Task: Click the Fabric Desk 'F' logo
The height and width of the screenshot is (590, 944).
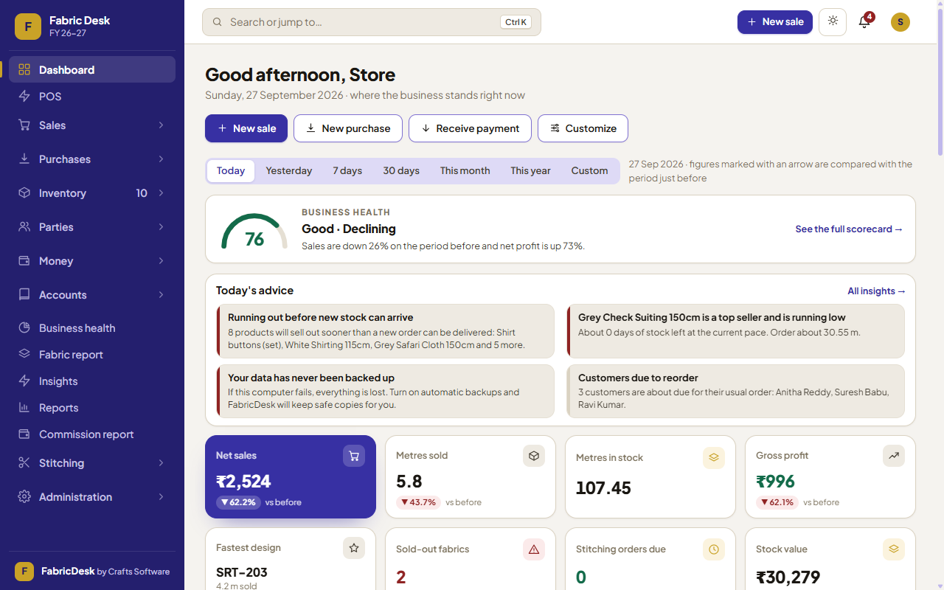Action: pyautogui.click(x=28, y=27)
